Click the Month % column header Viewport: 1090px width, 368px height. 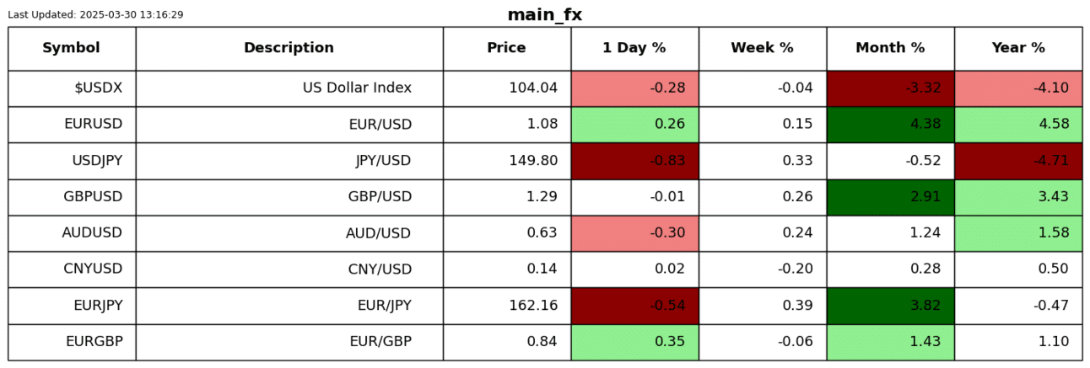pos(890,48)
